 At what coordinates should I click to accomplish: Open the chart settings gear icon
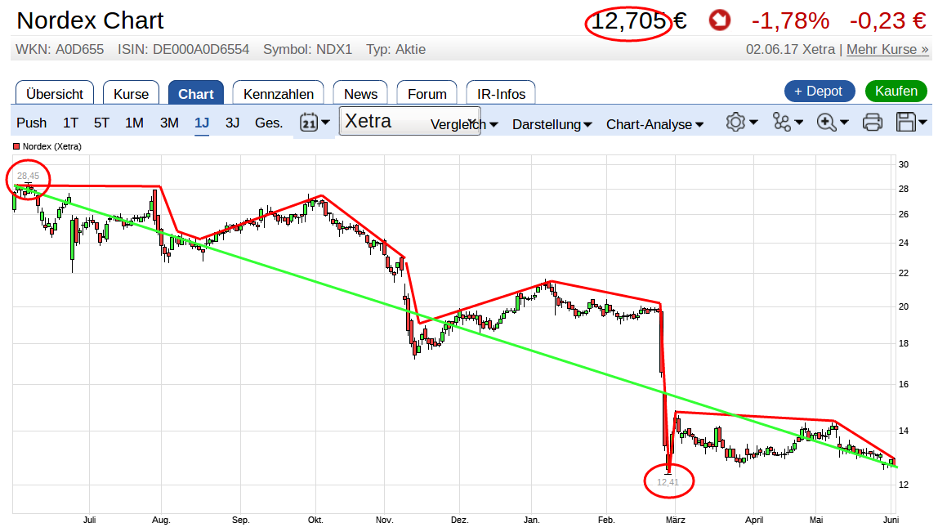coord(735,122)
